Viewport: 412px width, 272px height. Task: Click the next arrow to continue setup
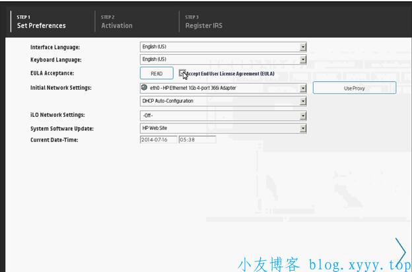click(400, 250)
